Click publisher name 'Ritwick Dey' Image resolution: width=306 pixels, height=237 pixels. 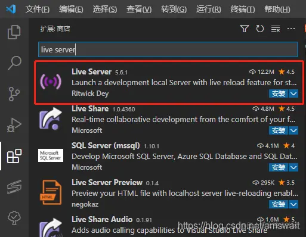tap(90, 93)
